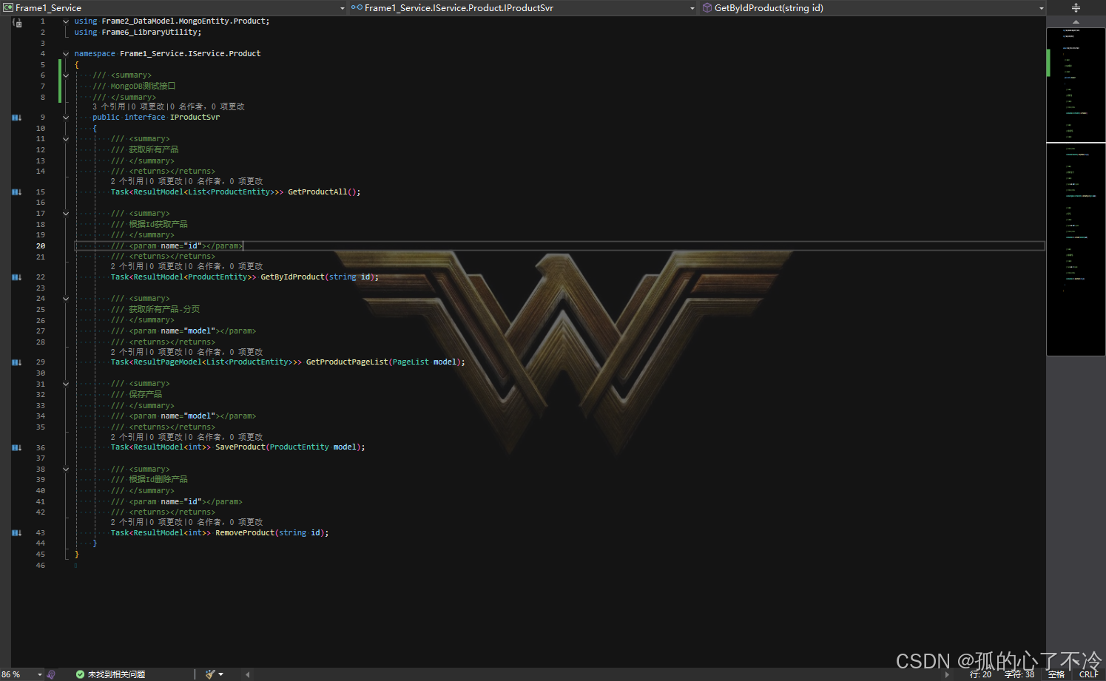Click line number 46 in the gutter

point(40,566)
